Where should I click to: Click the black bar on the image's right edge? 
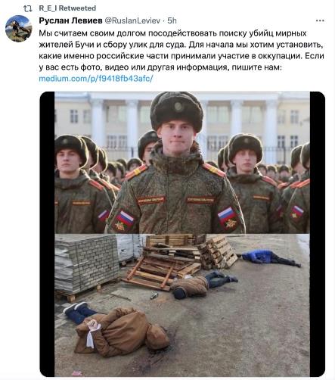[x=318, y=234]
